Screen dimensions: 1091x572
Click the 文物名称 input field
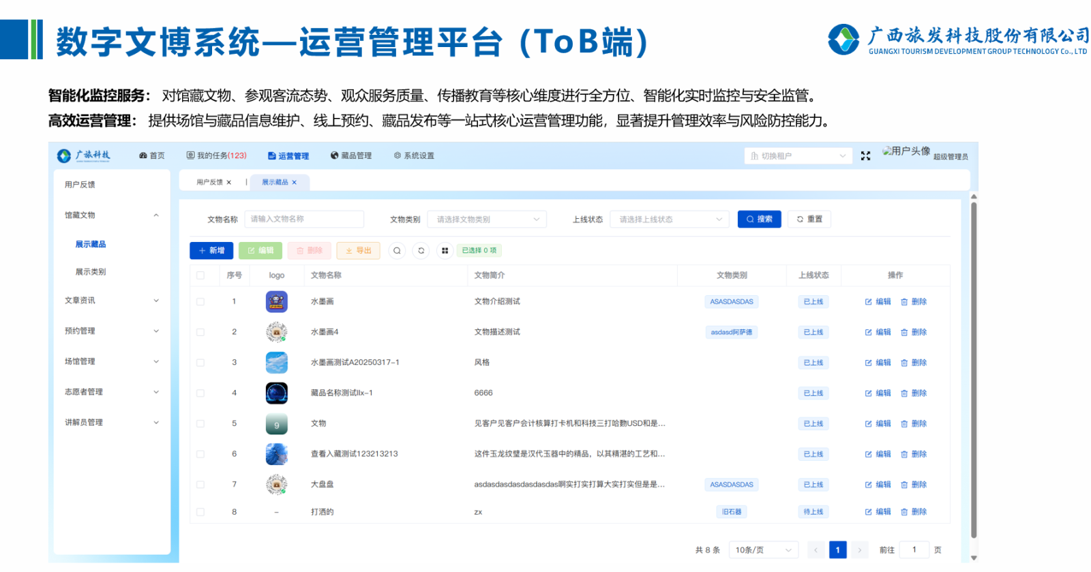(x=304, y=220)
